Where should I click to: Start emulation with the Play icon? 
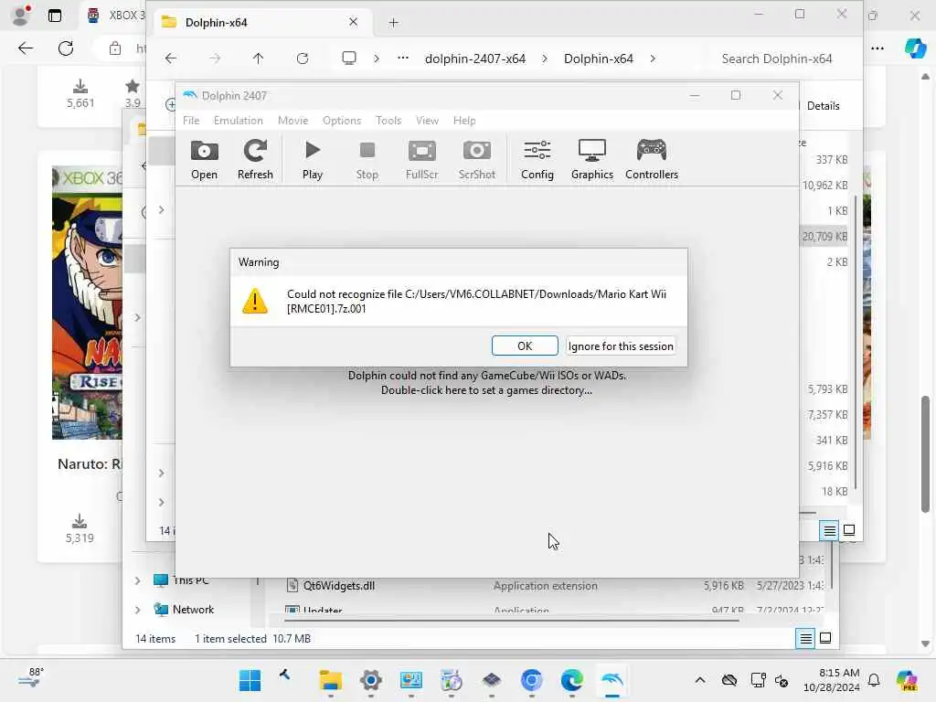313,159
